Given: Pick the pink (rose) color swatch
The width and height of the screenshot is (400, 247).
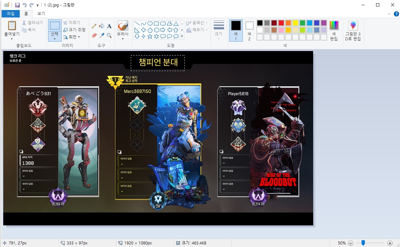Looking at the screenshot, I should click(281, 30).
